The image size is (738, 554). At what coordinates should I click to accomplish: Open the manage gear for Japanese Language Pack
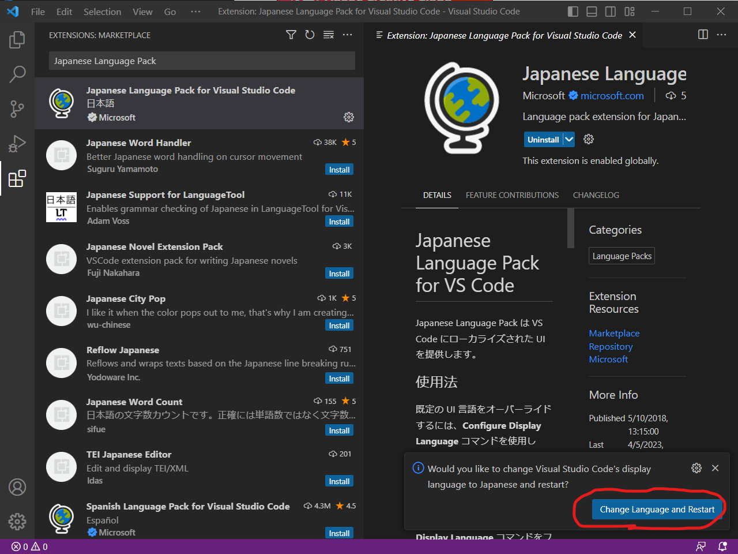(349, 117)
